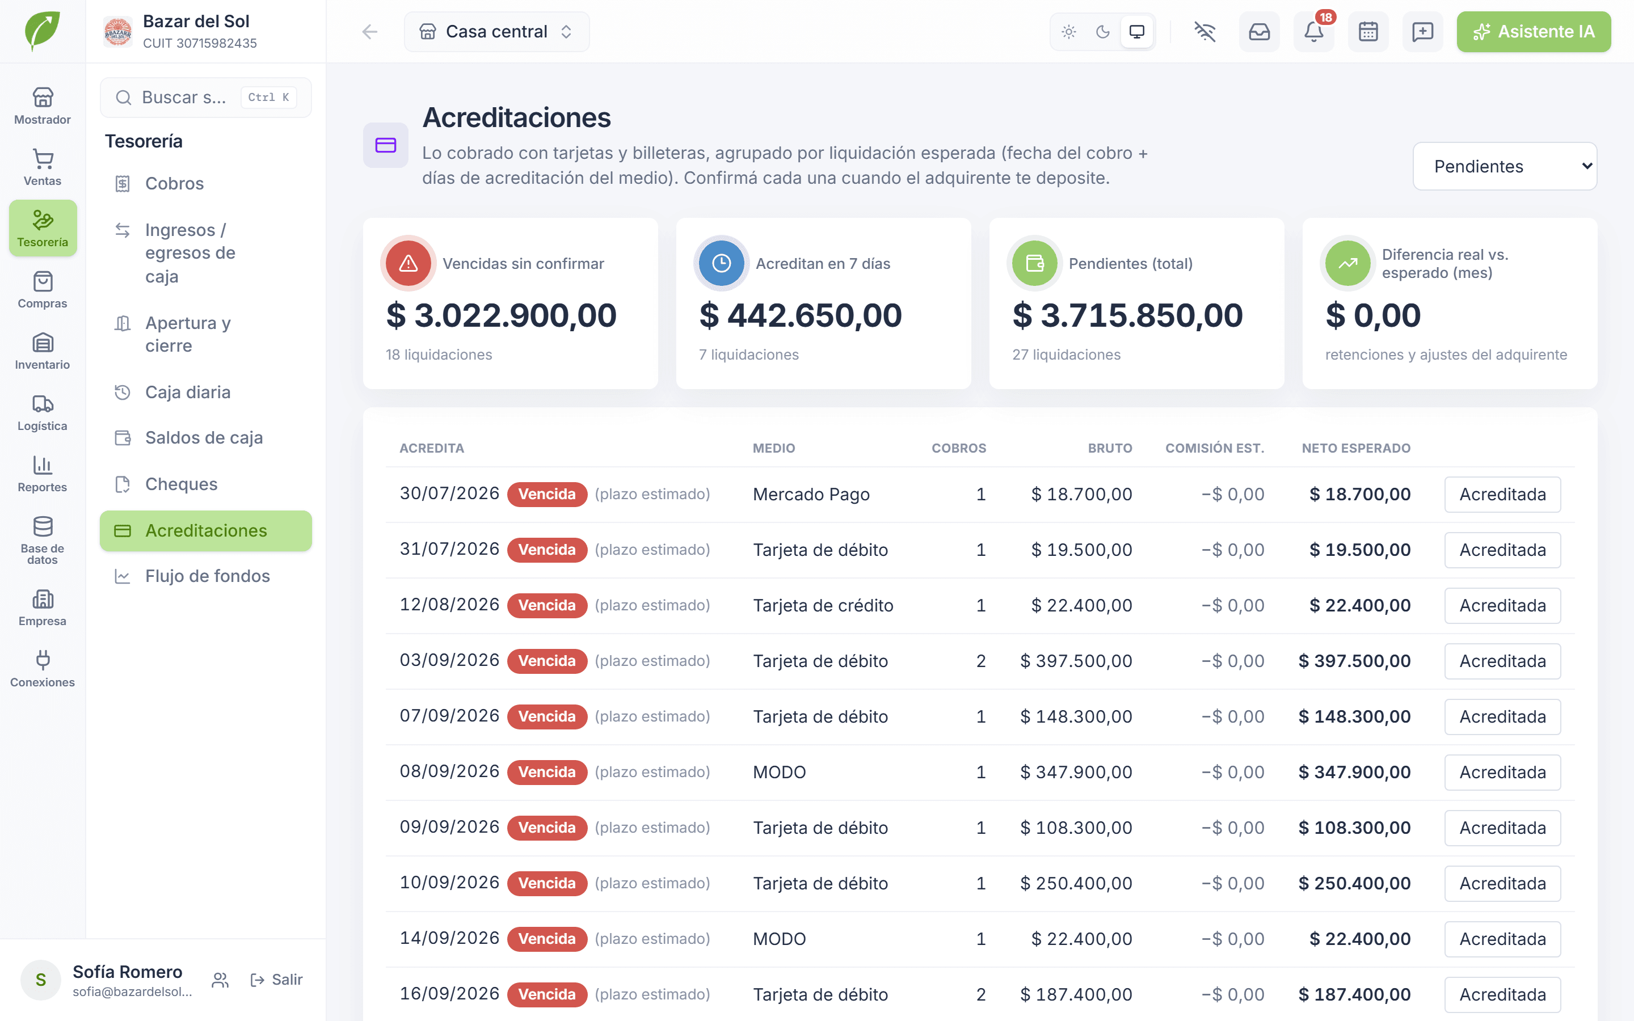1634x1021 pixels.
Task: Click the Acreditan en 7 días card
Action: (823, 303)
